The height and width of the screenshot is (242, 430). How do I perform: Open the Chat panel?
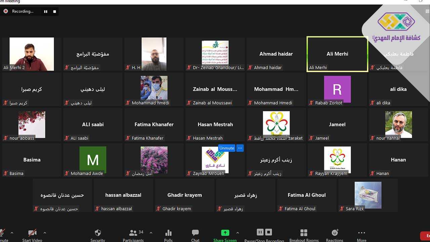[195, 234]
